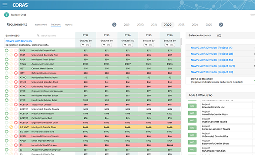Viewport: 255px width, 155px height.
Task: Click green circle for Generic Metal Bacon
Action: pyautogui.click(x=6, y=68)
